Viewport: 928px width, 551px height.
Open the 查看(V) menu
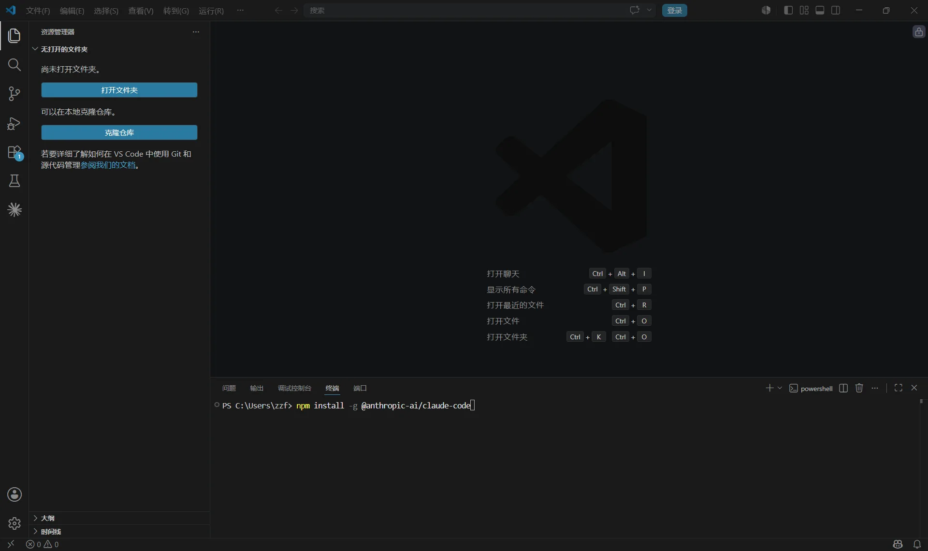tap(141, 11)
